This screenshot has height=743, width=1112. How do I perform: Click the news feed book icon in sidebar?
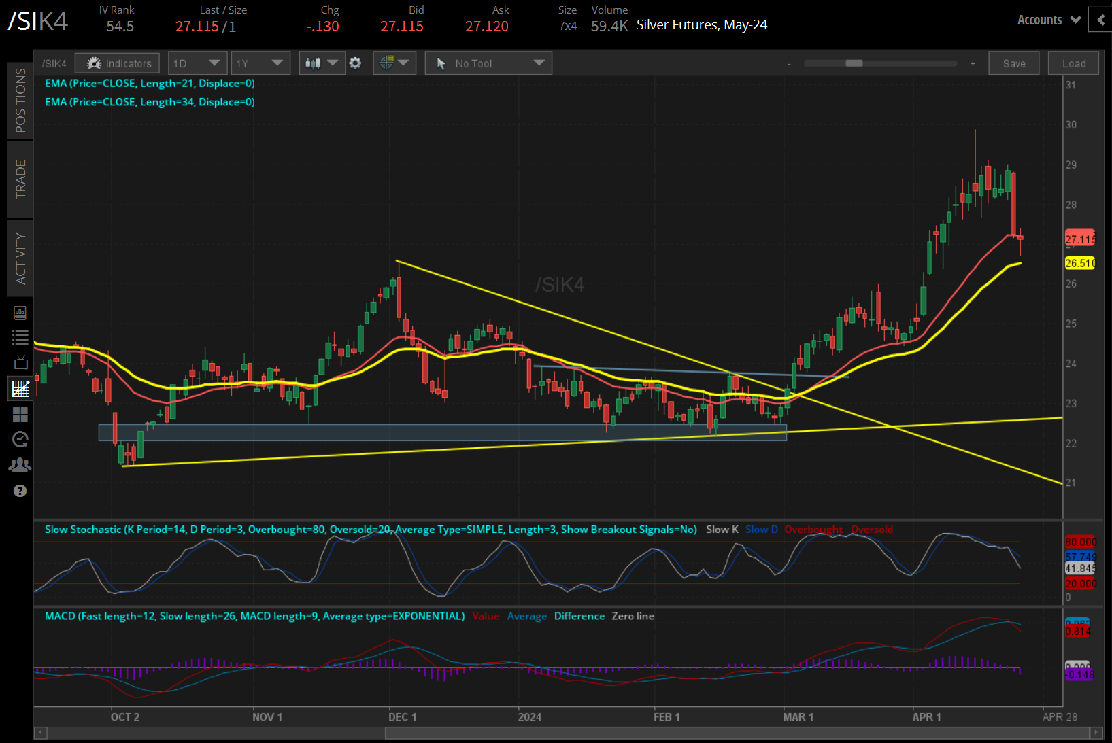click(20, 313)
